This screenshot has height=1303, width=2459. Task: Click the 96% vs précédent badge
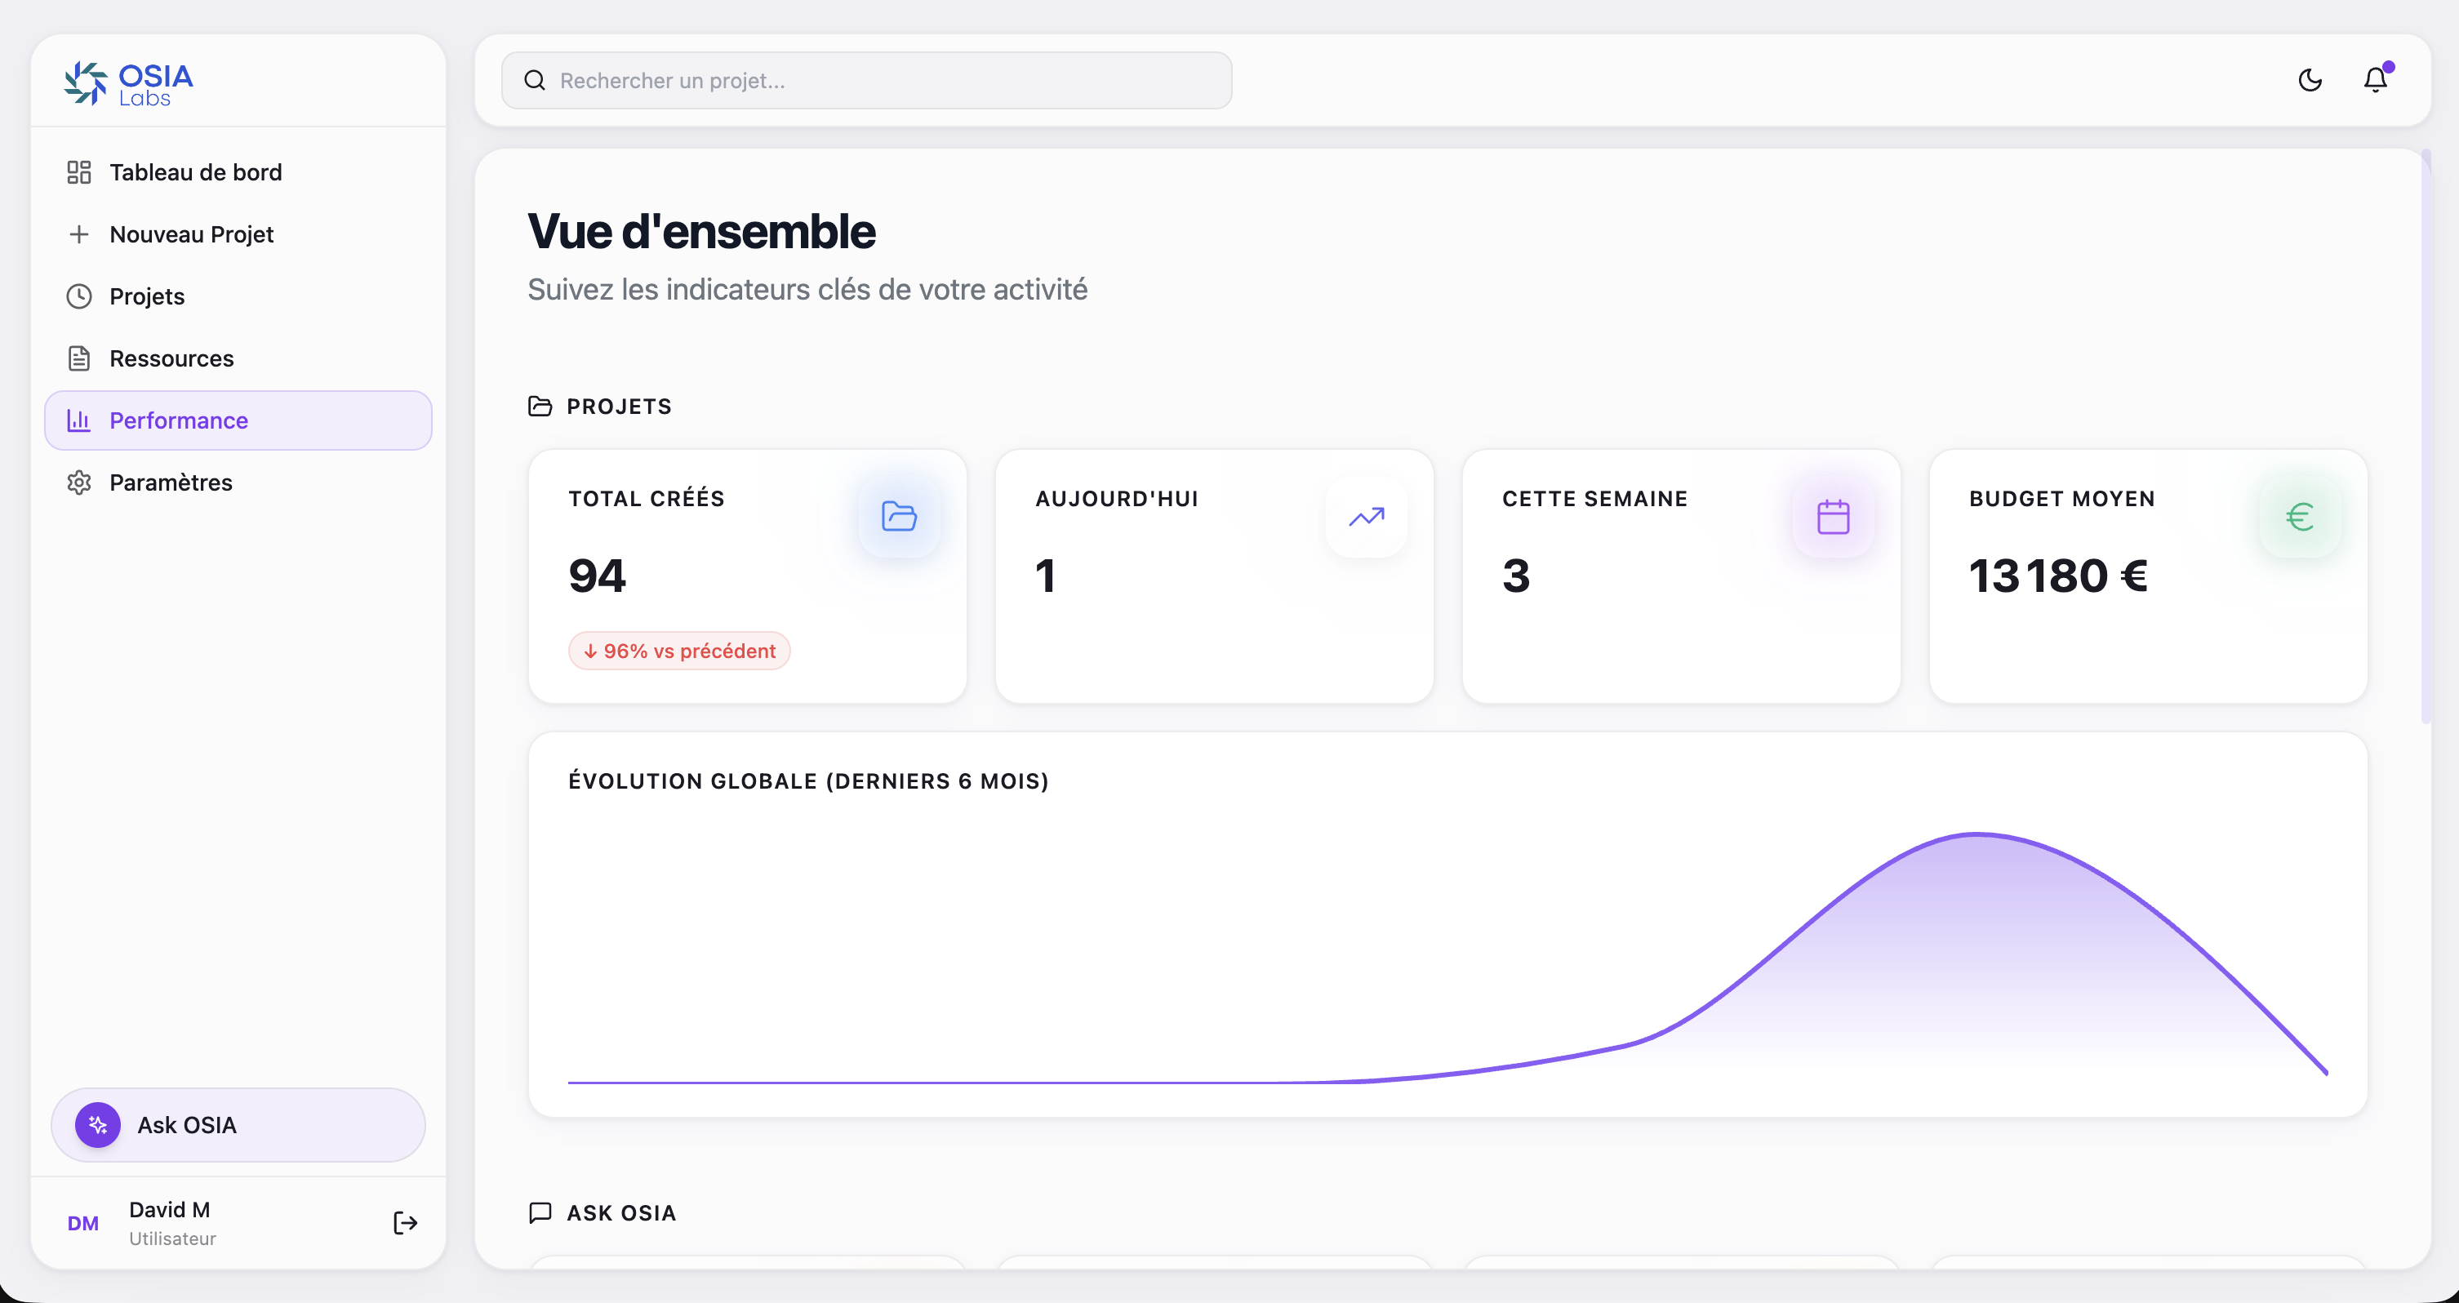click(678, 651)
